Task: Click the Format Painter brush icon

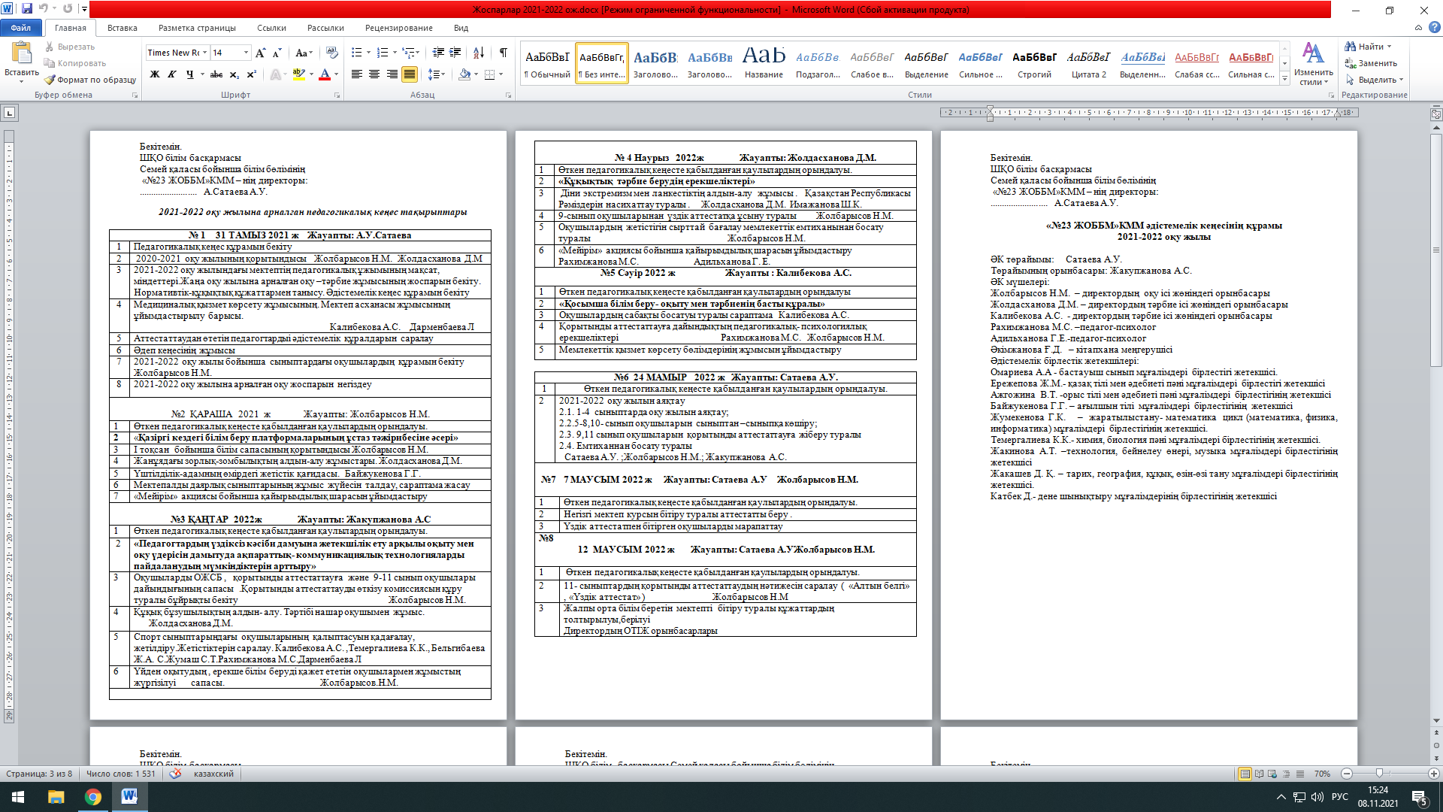Action: tap(50, 80)
